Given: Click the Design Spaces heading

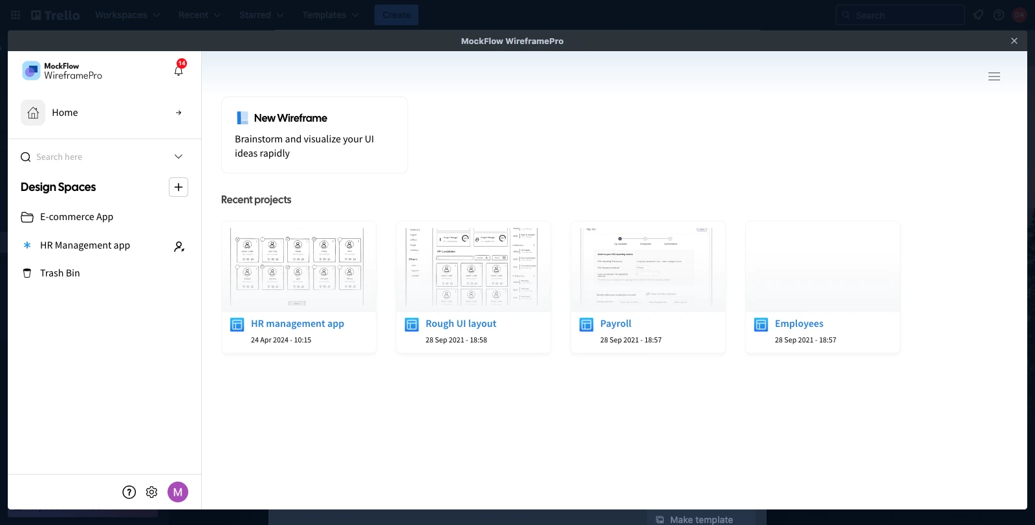Looking at the screenshot, I should [x=58, y=187].
